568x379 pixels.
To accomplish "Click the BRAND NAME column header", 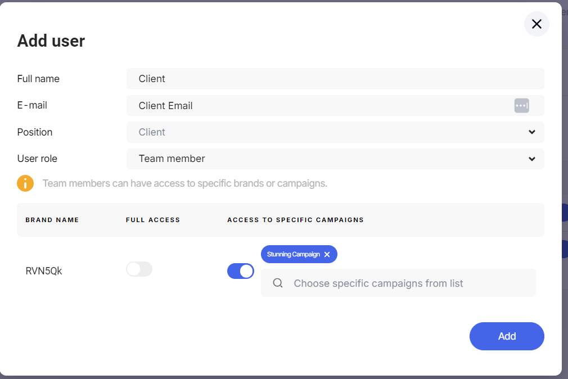I will point(52,220).
